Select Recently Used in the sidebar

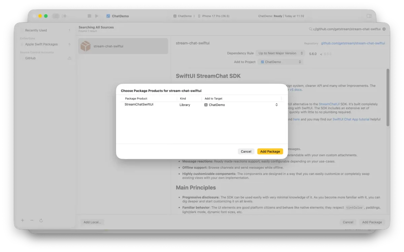[36, 30]
